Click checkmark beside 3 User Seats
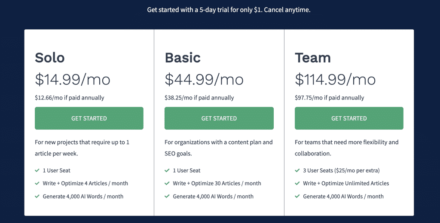Viewport: 440px width, 223px height. tap(297, 170)
